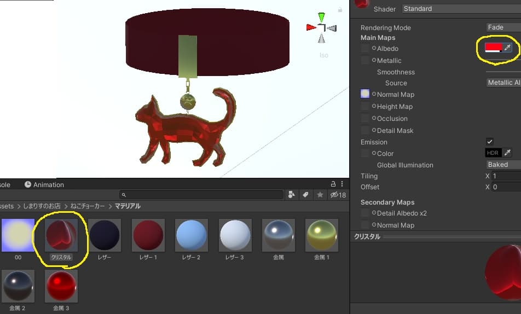Pick Emission color with HDR eyedropper

(x=507, y=153)
